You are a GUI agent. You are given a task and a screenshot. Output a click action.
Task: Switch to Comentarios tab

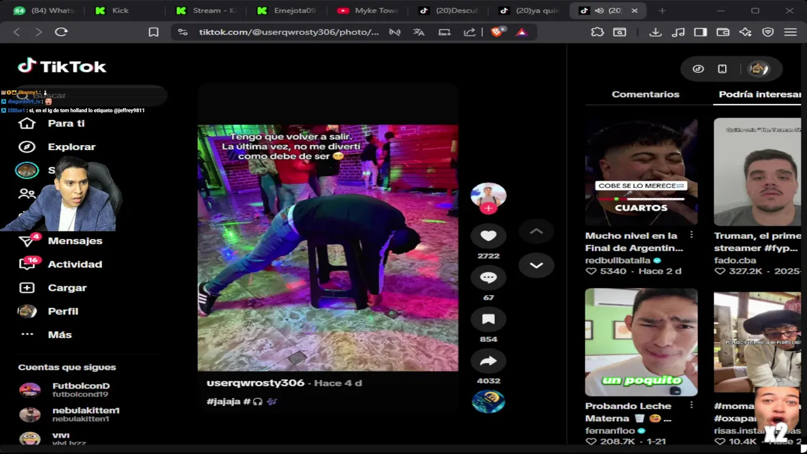click(x=646, y=95)
